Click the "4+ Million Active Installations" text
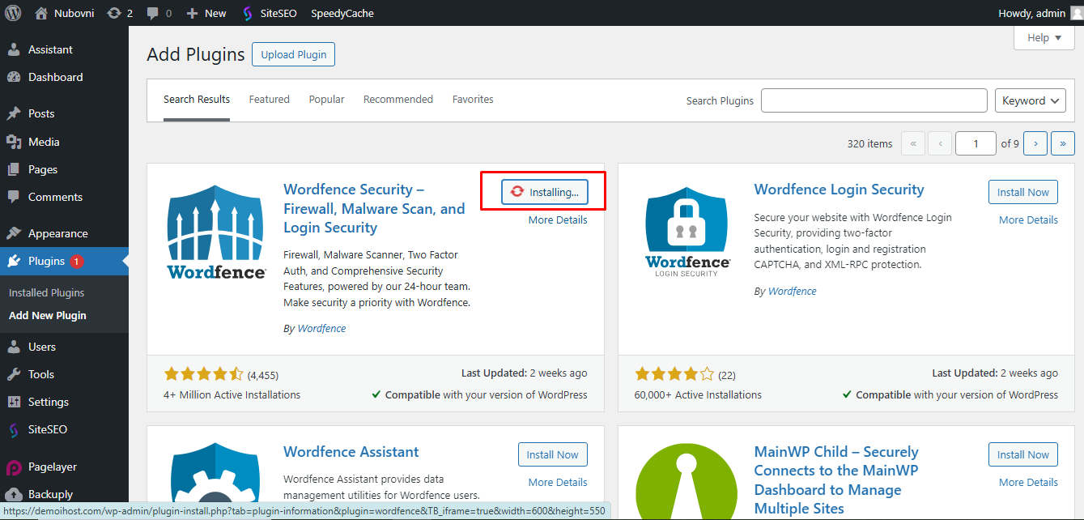The height and width of the screenshot is (520, 1084). [x=232, y=395]
